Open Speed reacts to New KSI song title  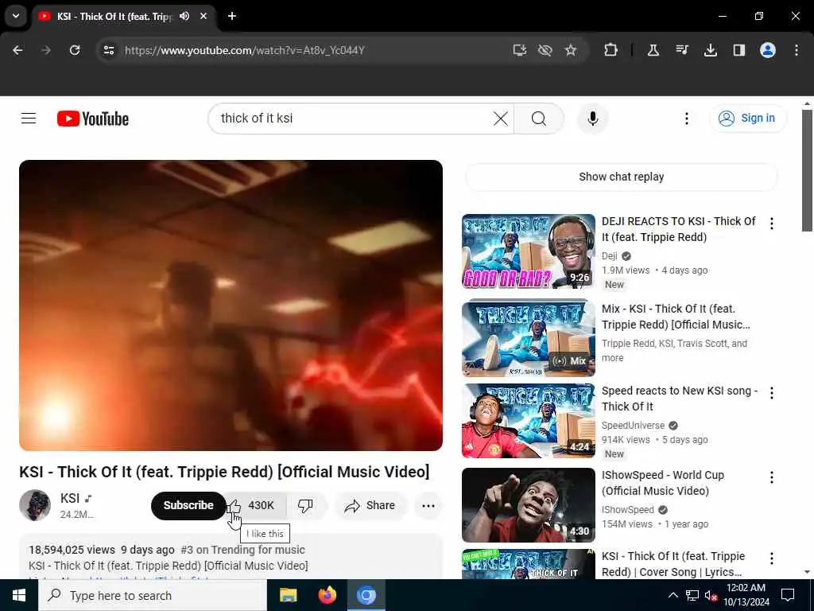point(679,399)
